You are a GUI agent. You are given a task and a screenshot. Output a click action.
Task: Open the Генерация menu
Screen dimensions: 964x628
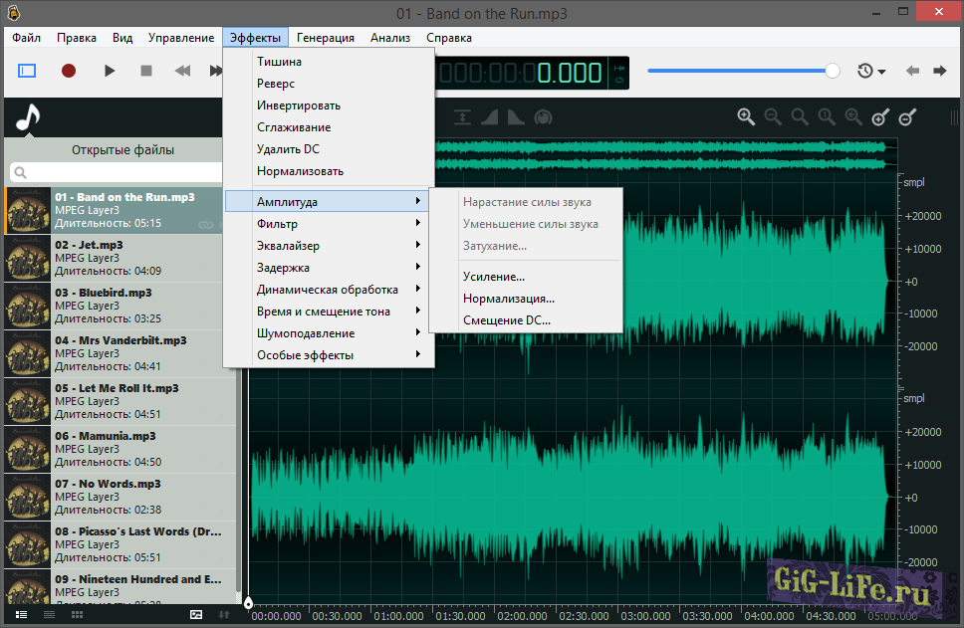pos(326,38)
